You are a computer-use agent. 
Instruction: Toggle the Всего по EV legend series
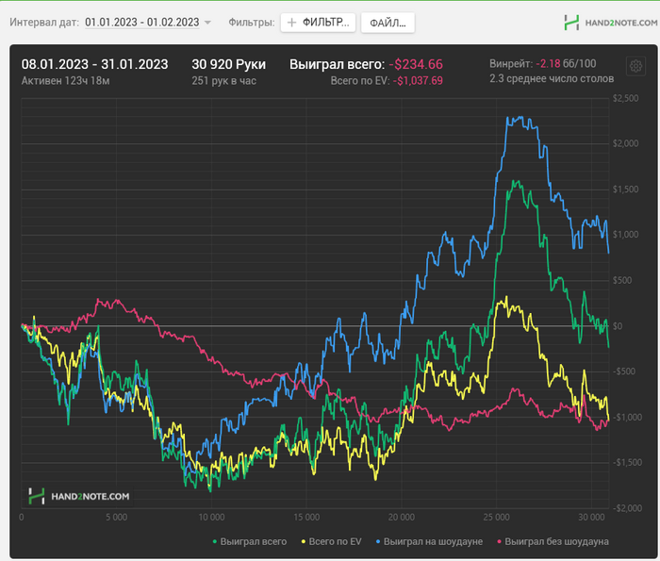point(331,541)
